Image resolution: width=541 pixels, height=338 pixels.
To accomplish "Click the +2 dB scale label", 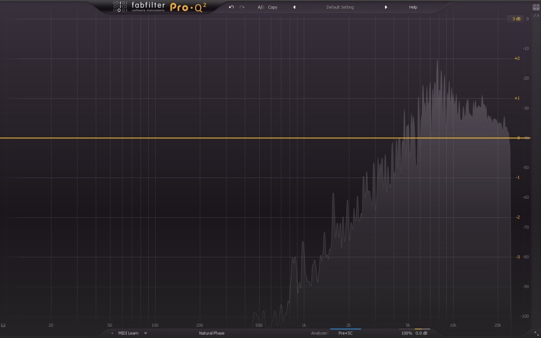I will coord(517,58).
